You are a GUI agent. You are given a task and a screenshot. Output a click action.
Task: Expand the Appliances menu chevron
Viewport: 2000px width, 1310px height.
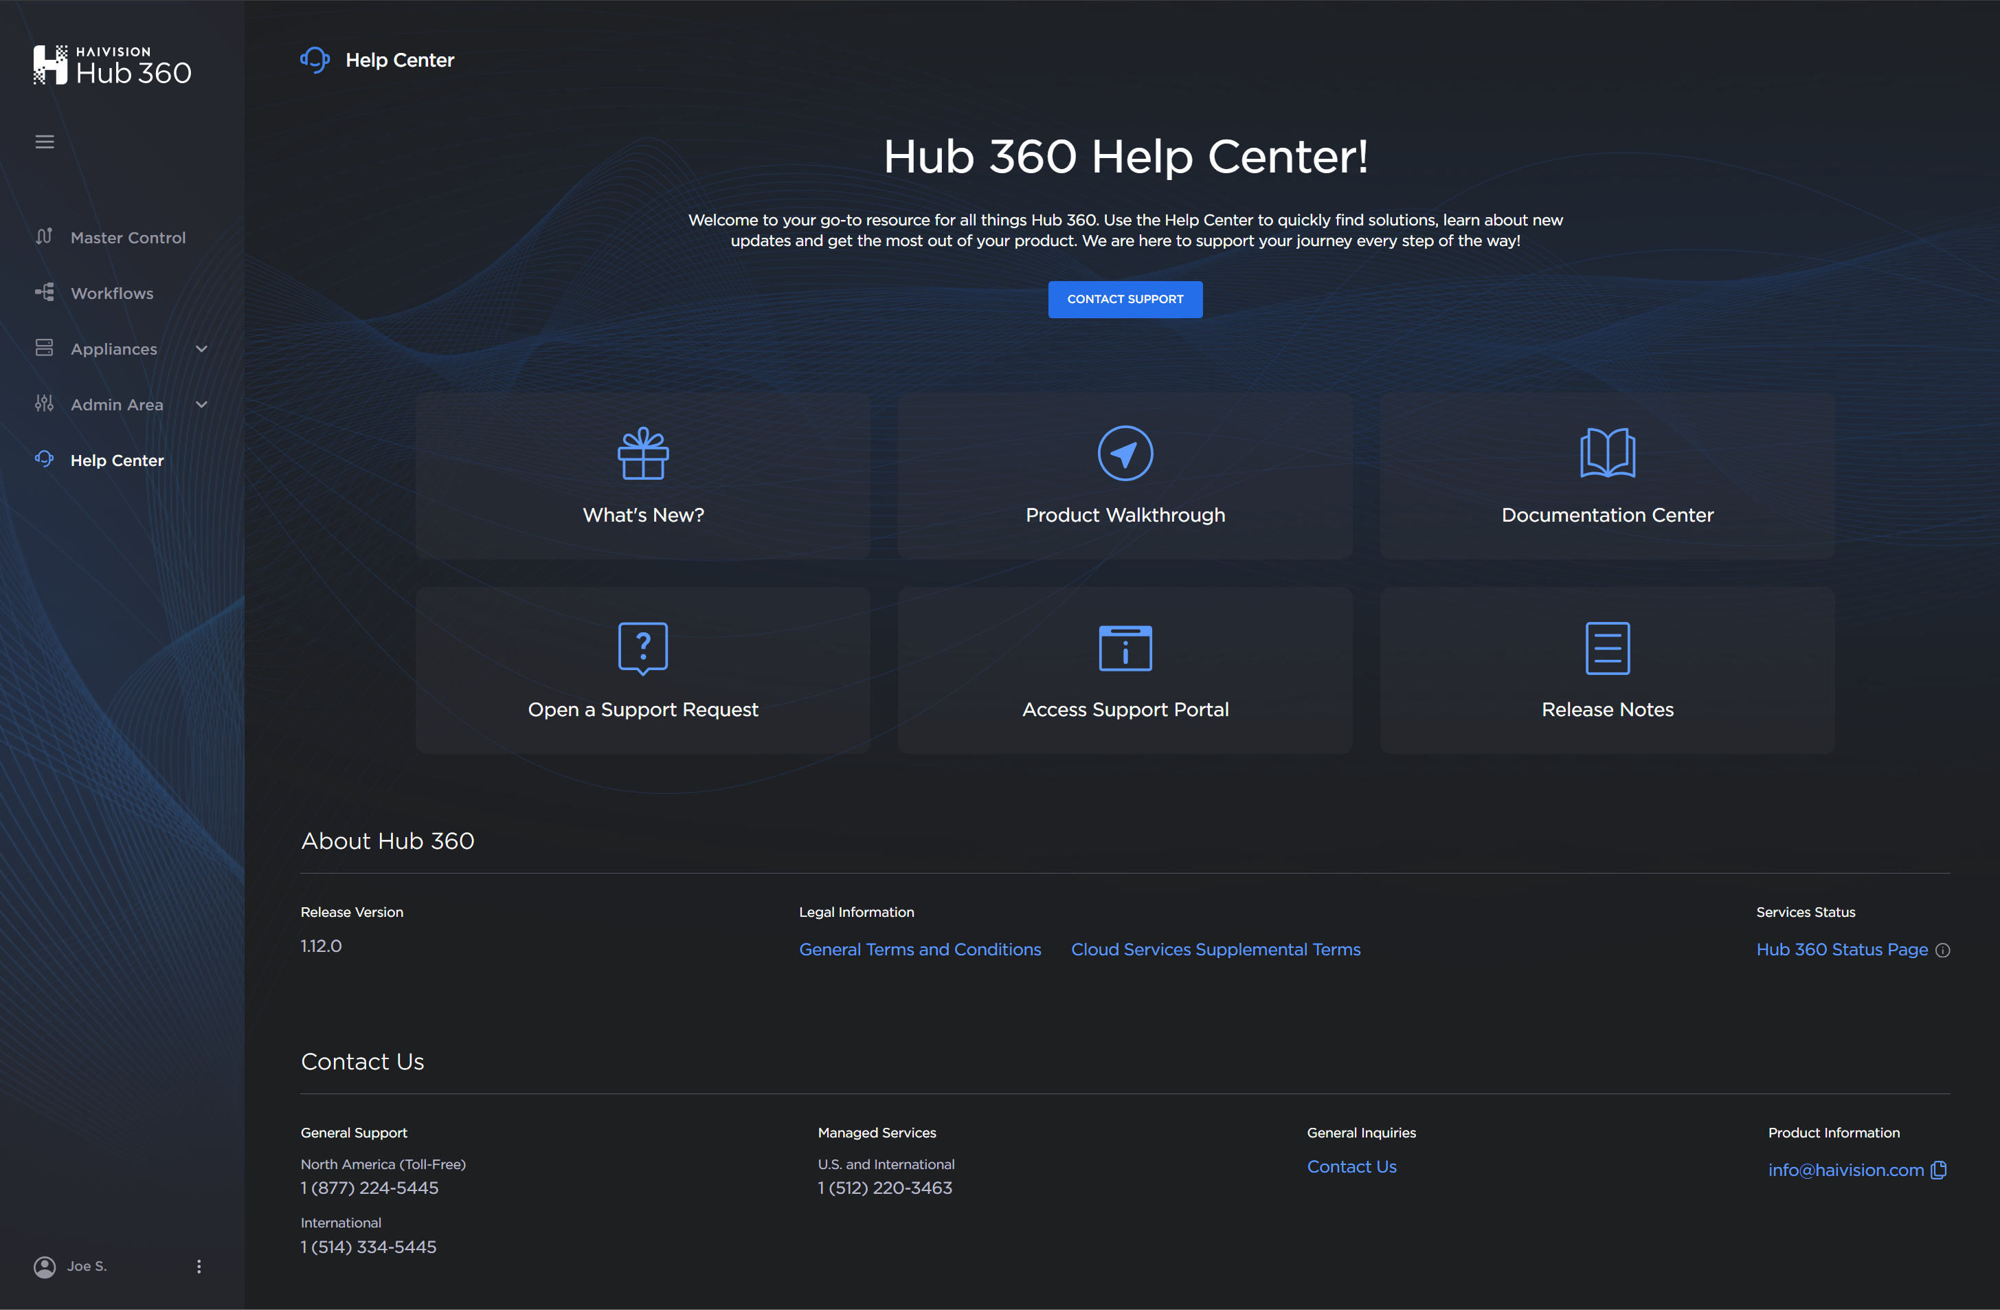click(202, 349)
